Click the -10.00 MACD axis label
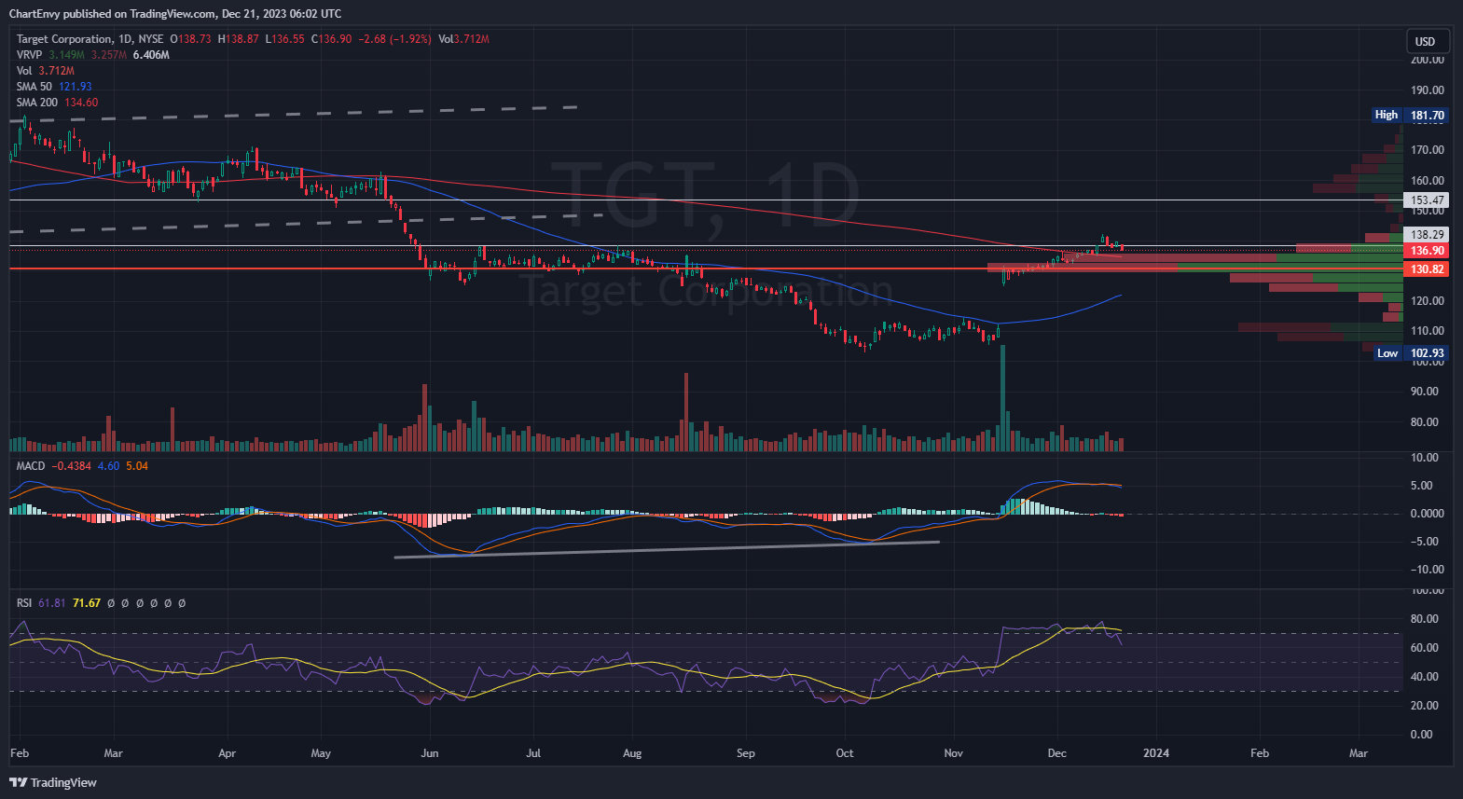1463x799 pixels. 1428,570
